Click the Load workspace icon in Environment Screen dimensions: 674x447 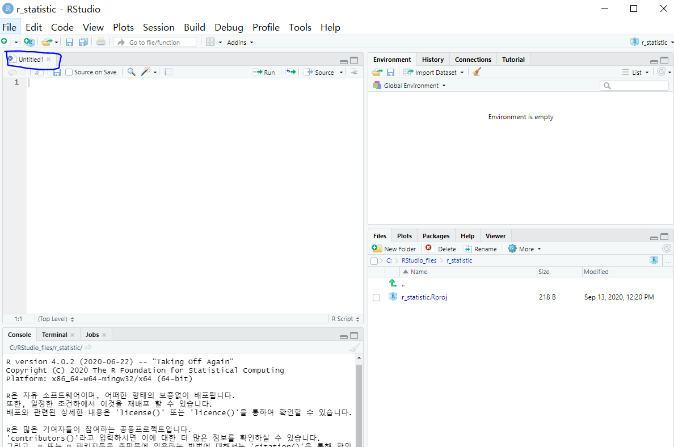[377, 72]
